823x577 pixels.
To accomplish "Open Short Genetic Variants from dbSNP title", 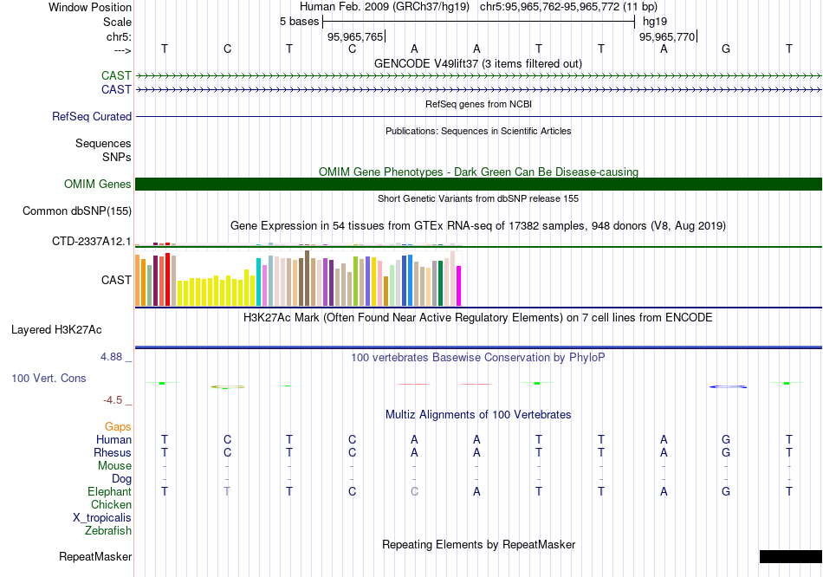I will pos(478,198).
